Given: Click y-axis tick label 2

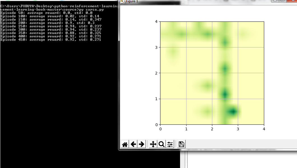Looking at the screenshot, I should (156, 73).
